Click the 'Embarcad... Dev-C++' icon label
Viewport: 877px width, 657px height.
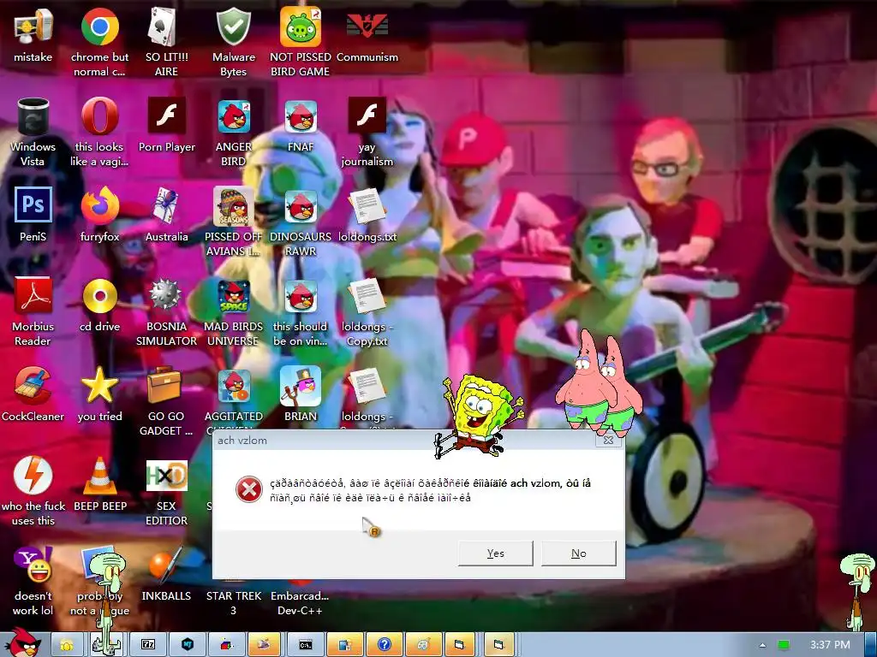pyautogui.click(x=300, y=603)
